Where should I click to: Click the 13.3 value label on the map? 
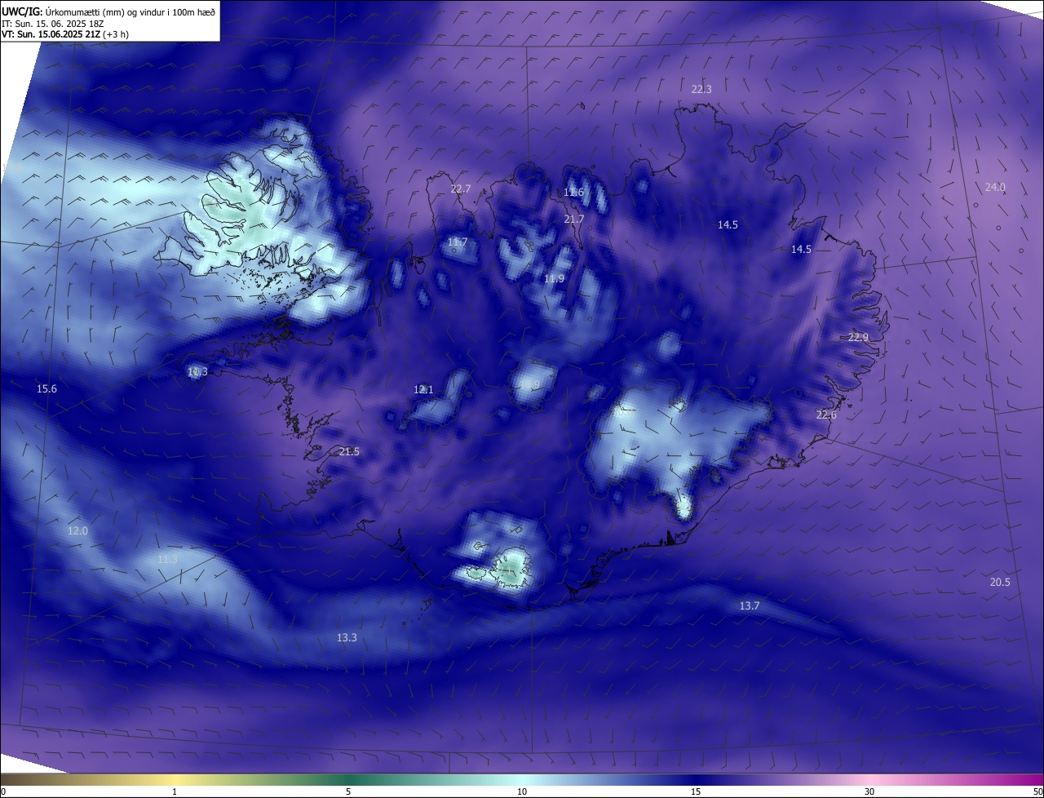tap(347, 637)
